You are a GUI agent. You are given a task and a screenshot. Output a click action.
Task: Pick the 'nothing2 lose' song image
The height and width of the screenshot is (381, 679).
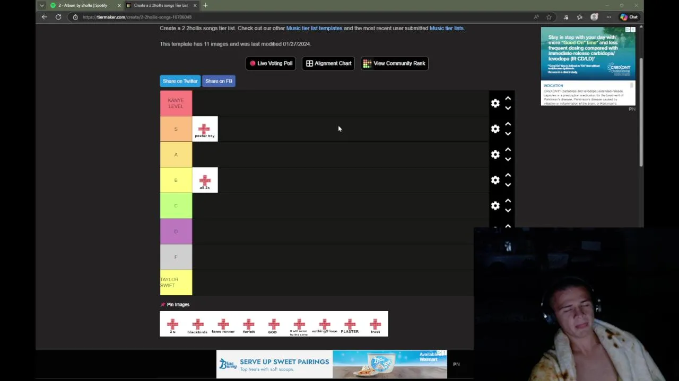pyautogui.click(x=324, y=324)
